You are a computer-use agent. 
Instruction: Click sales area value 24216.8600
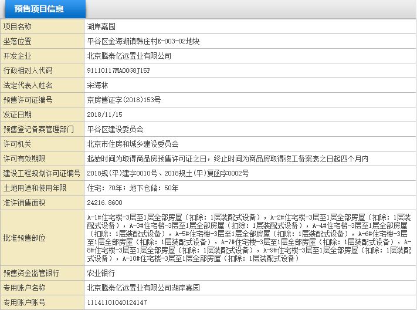click(105, 203)
